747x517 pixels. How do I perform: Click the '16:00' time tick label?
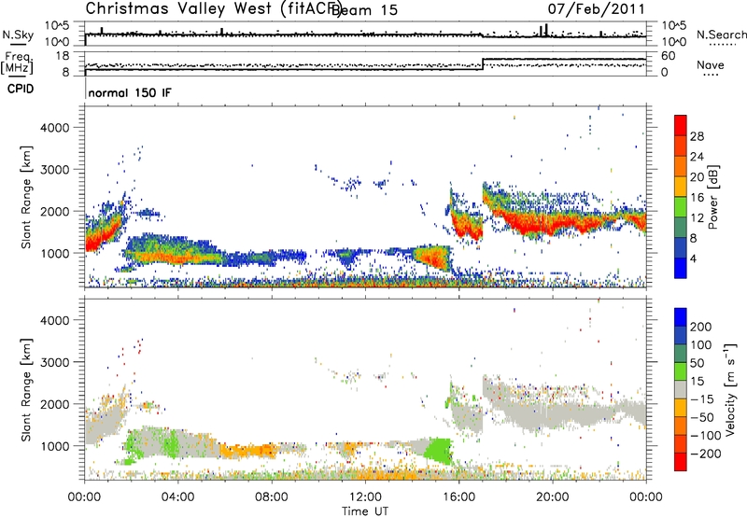click(458, 497)
